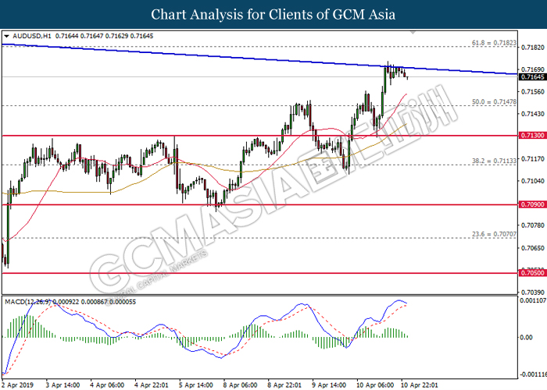Click the 10 Apr 06:00 time label
Viewport: 547px width, 390px height.
coord(375,385)
